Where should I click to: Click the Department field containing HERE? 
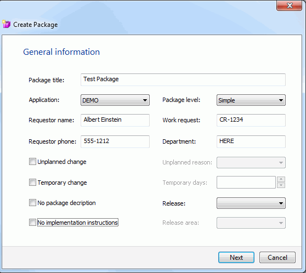251,141
